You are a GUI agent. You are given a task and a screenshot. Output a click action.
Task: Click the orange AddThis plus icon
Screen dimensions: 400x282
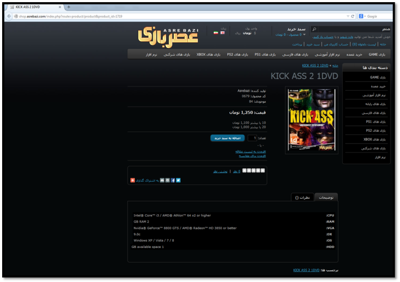tap(133, 181)
